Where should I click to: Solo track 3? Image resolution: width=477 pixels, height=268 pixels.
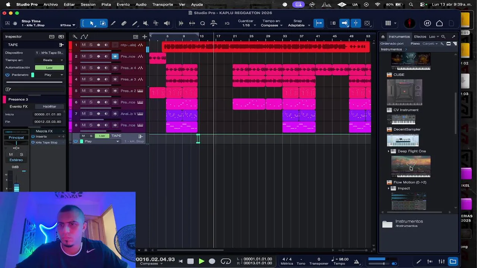(91, 68)
